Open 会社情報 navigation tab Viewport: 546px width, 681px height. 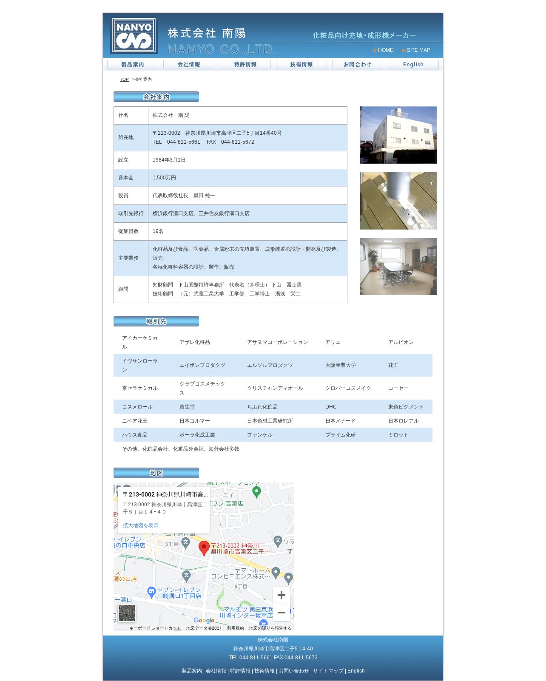point(189,64)
